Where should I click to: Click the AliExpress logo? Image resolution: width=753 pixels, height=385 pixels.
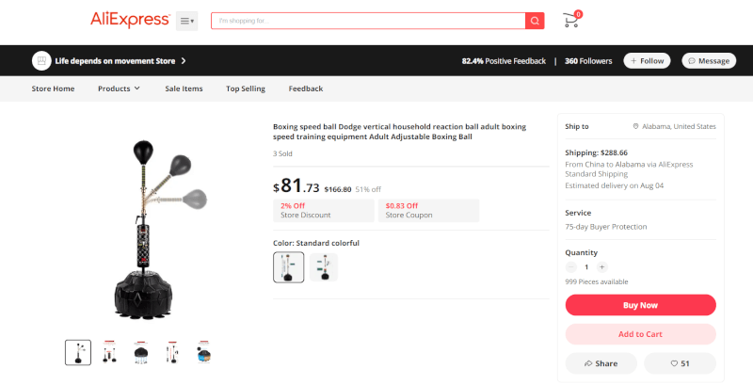point(130,20)
